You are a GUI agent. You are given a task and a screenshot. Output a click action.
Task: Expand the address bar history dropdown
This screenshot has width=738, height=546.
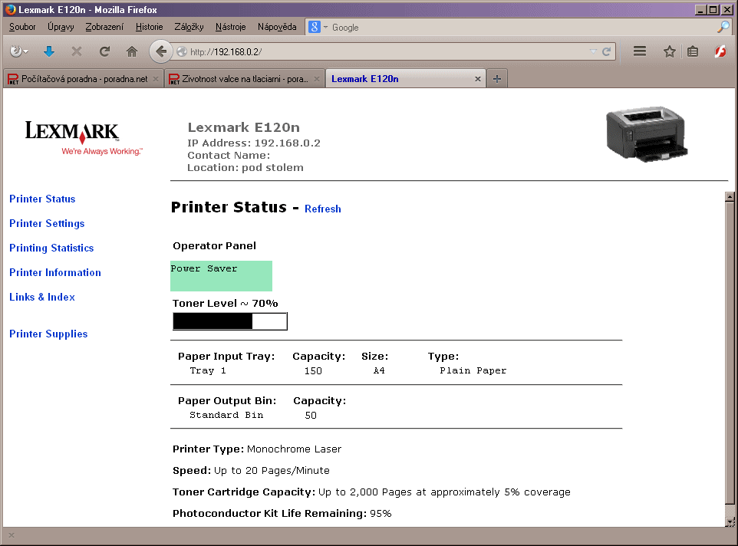coord(593,51)
